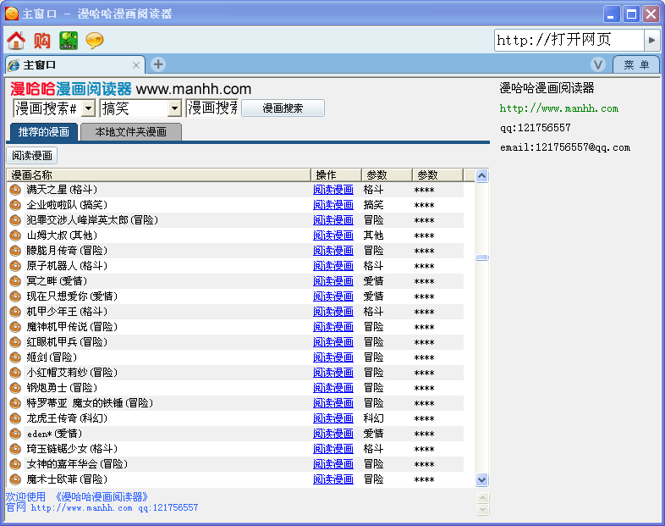Viewport: 665px width, 526px height.
Task: Click the manga list scrollbar up arrow
Action: coord(481,175)
